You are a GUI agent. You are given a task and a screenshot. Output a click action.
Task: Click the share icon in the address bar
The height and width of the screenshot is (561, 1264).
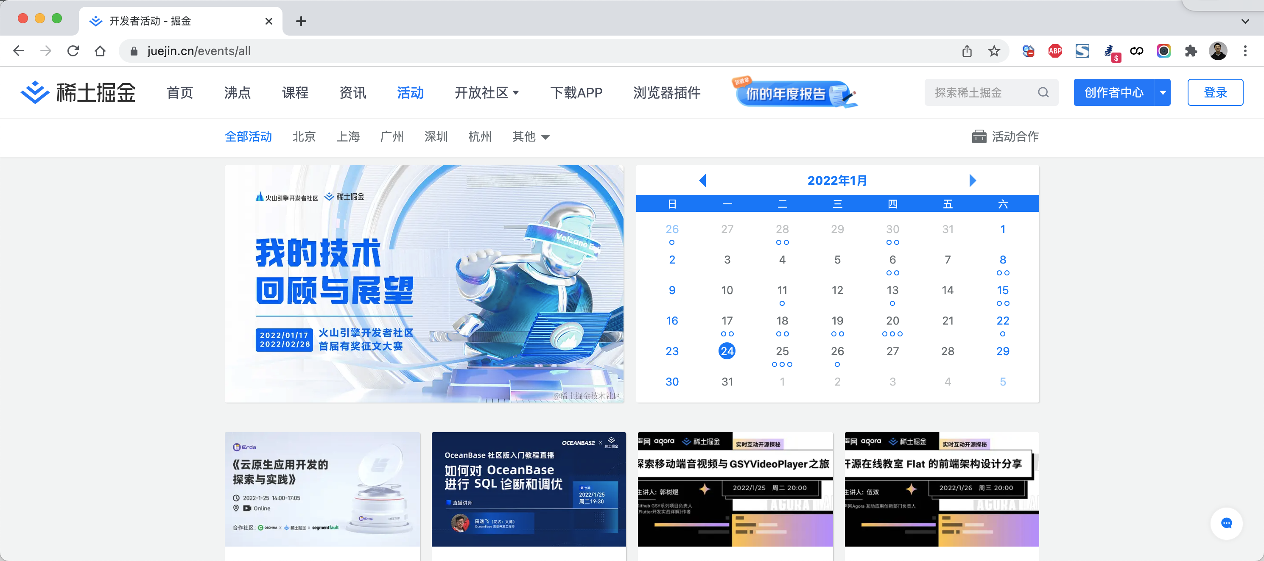(x=967, y=50)
